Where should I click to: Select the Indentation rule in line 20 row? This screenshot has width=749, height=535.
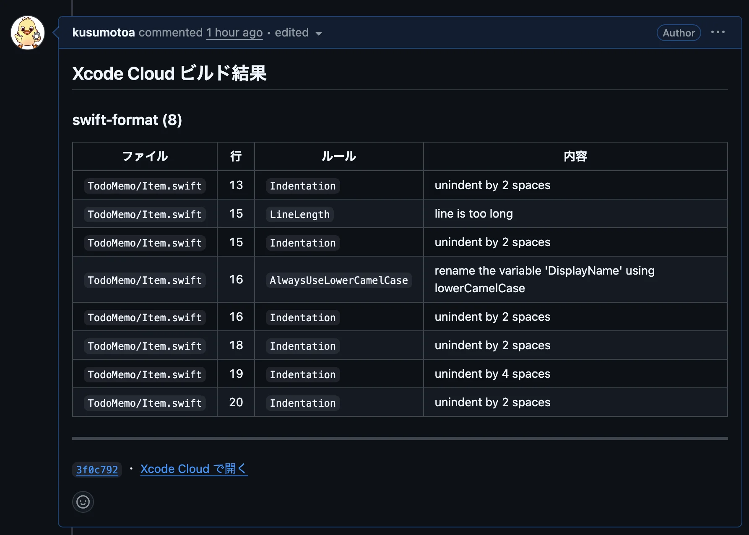click(x=303, y=403)
